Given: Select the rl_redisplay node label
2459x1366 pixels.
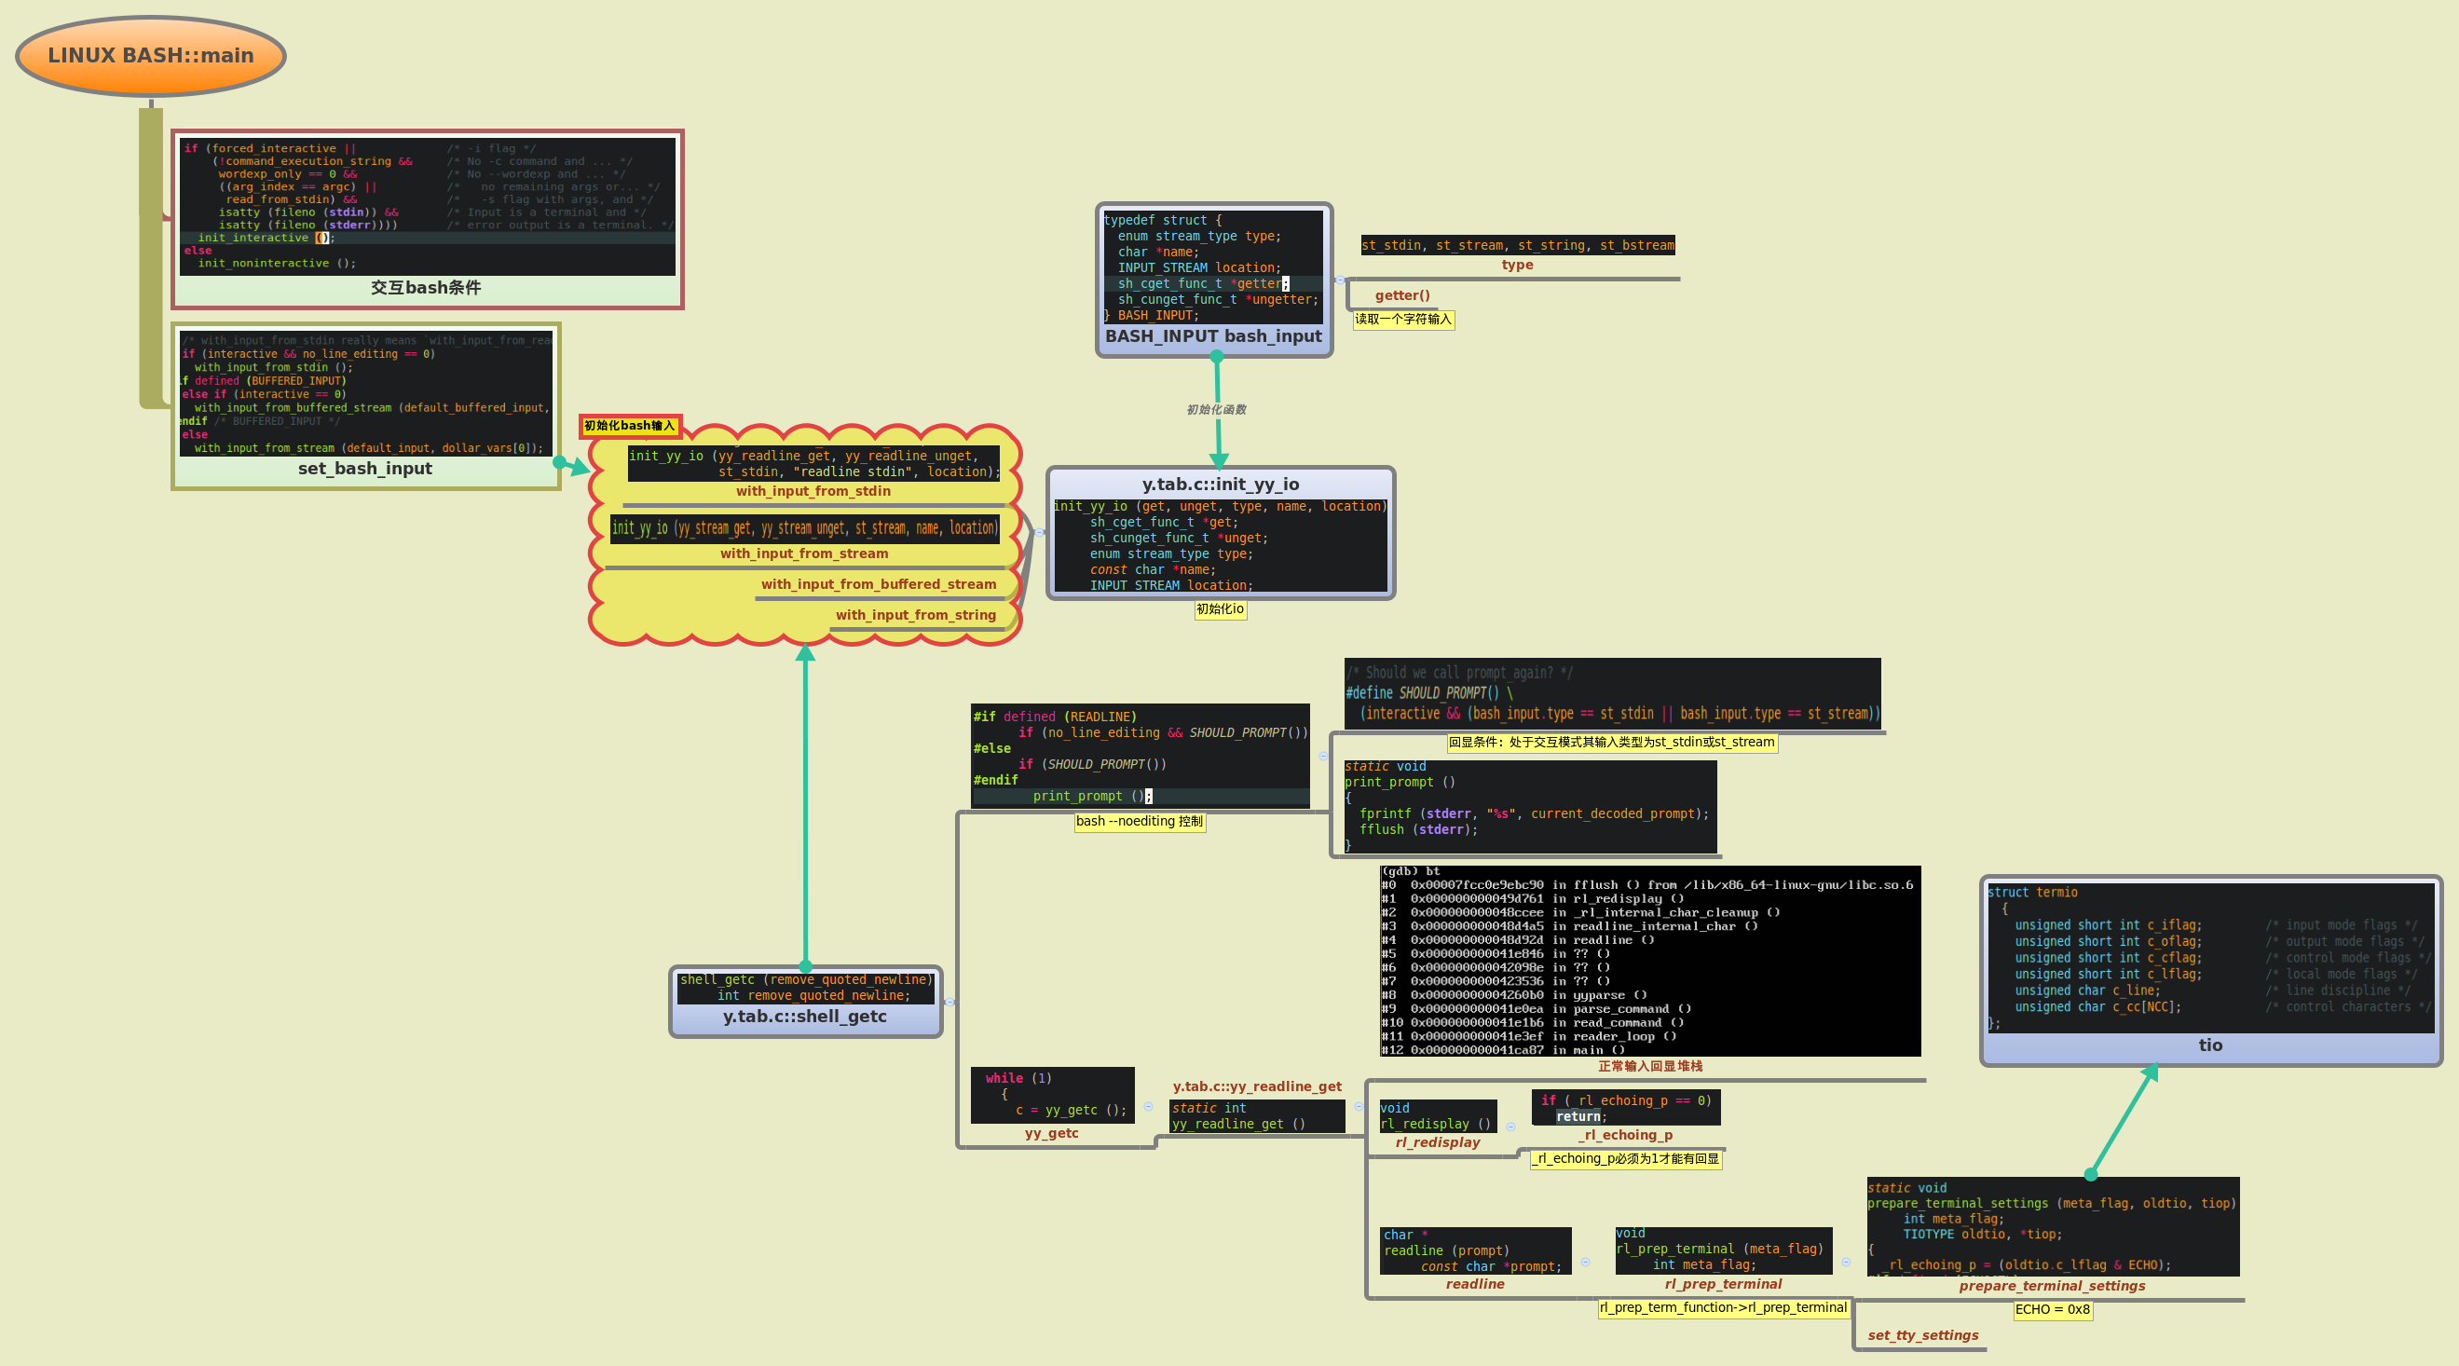Looking at the screenshot, I should [1438, 1142].
